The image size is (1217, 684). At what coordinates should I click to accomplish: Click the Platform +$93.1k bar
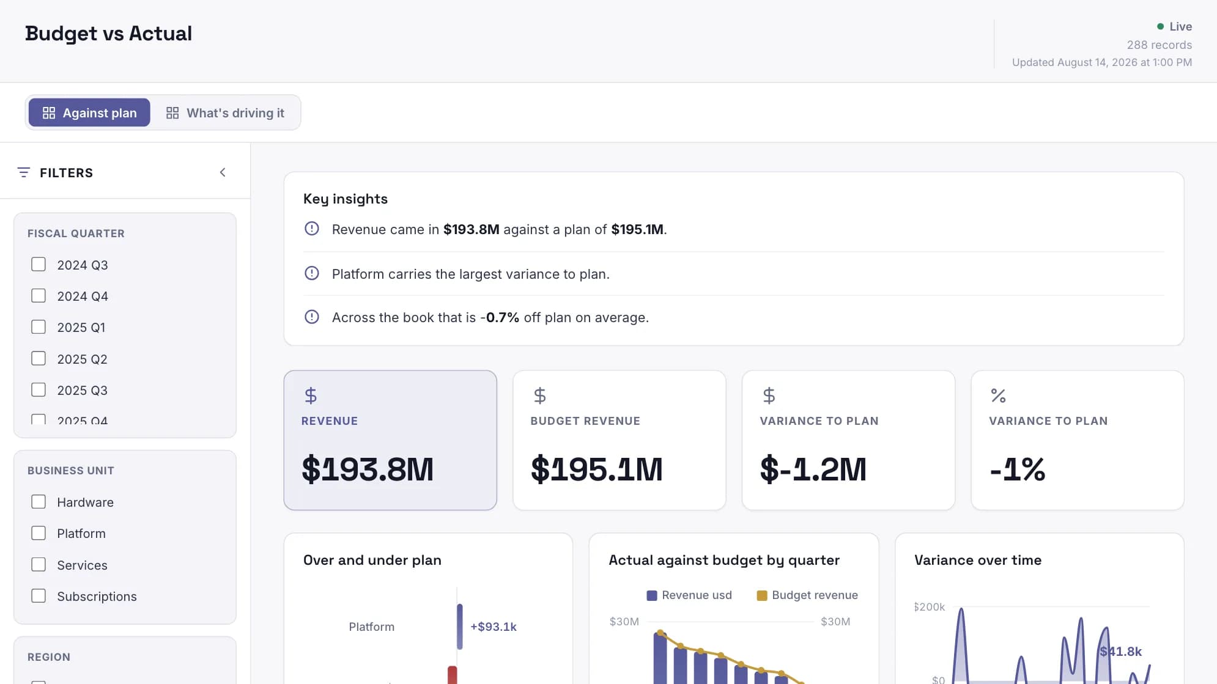[459, 627]
